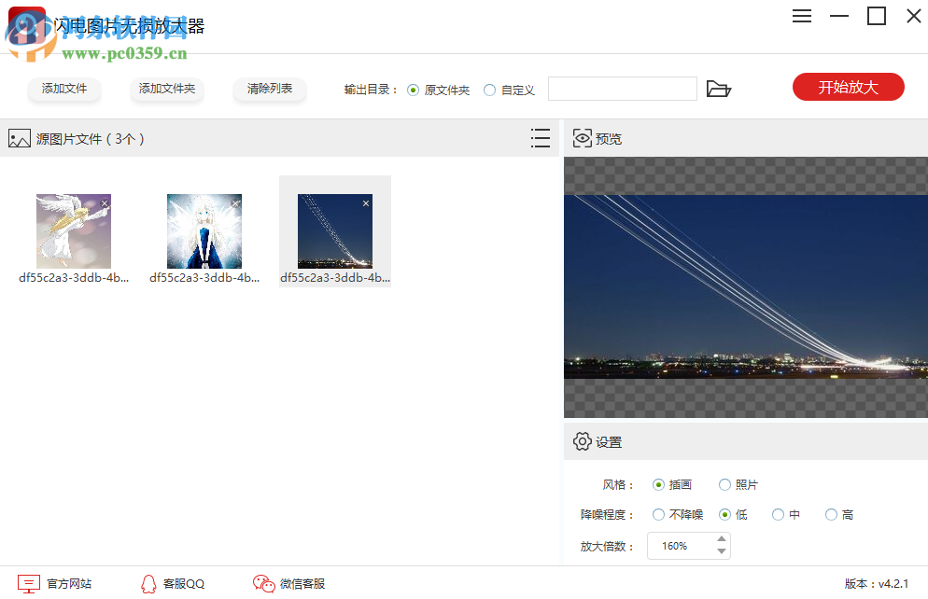
Task: Open 官方网站 via its bottom bar icon
Action: (x=30, y=583)
